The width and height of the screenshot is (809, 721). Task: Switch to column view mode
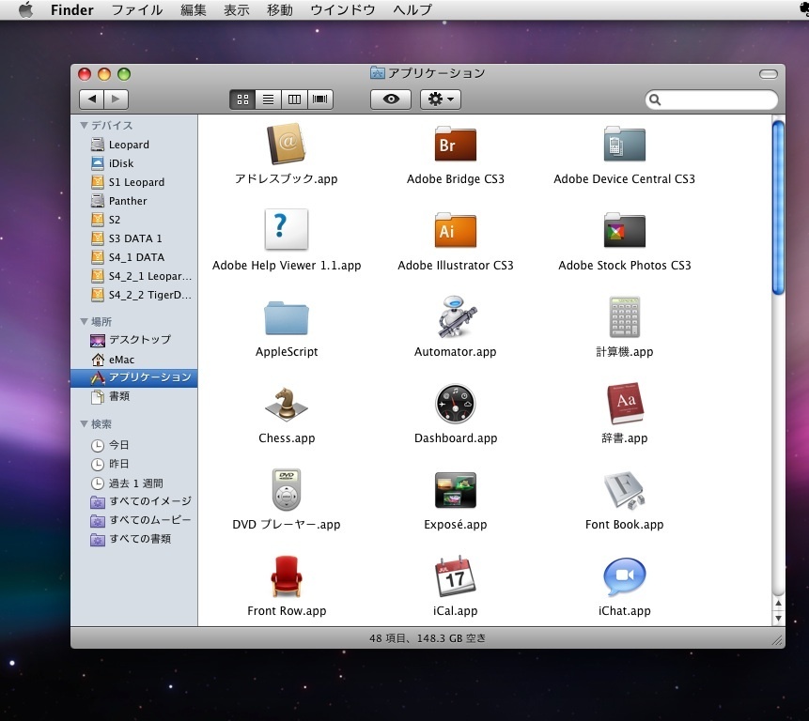point(294,100)
